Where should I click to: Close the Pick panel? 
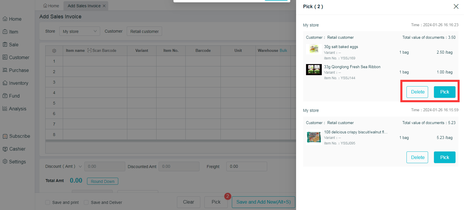pos(456,6)
